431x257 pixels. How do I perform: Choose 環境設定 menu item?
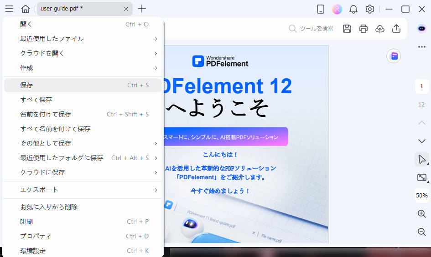click(x=83, y=251)
